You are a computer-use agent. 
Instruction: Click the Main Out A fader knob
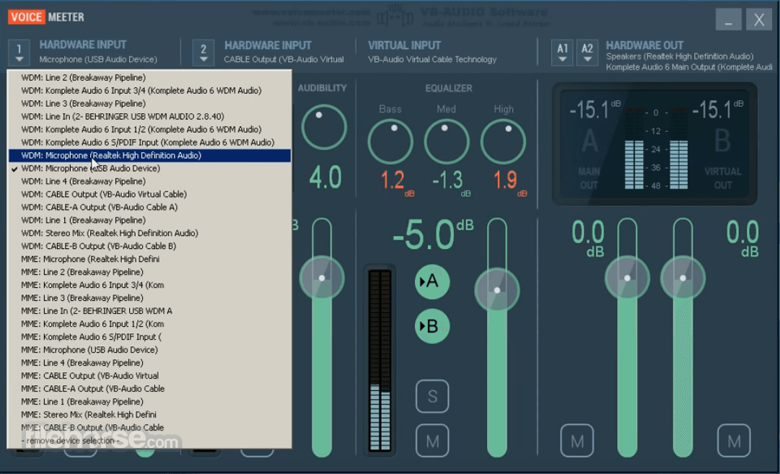[627, 278]
